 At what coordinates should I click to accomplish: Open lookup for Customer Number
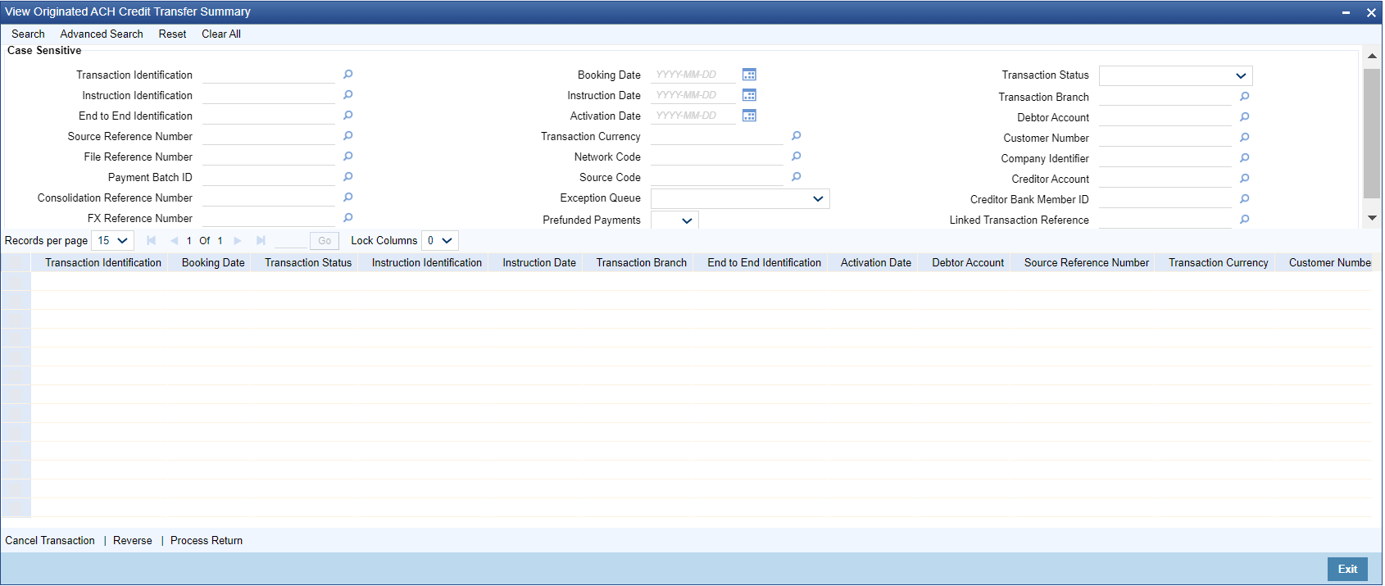[1244, 138]
